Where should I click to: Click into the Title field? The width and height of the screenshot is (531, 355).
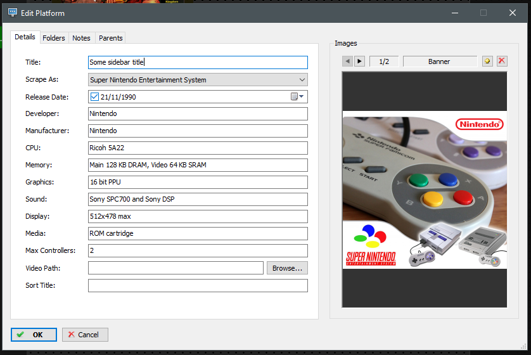tap(198, 62)
